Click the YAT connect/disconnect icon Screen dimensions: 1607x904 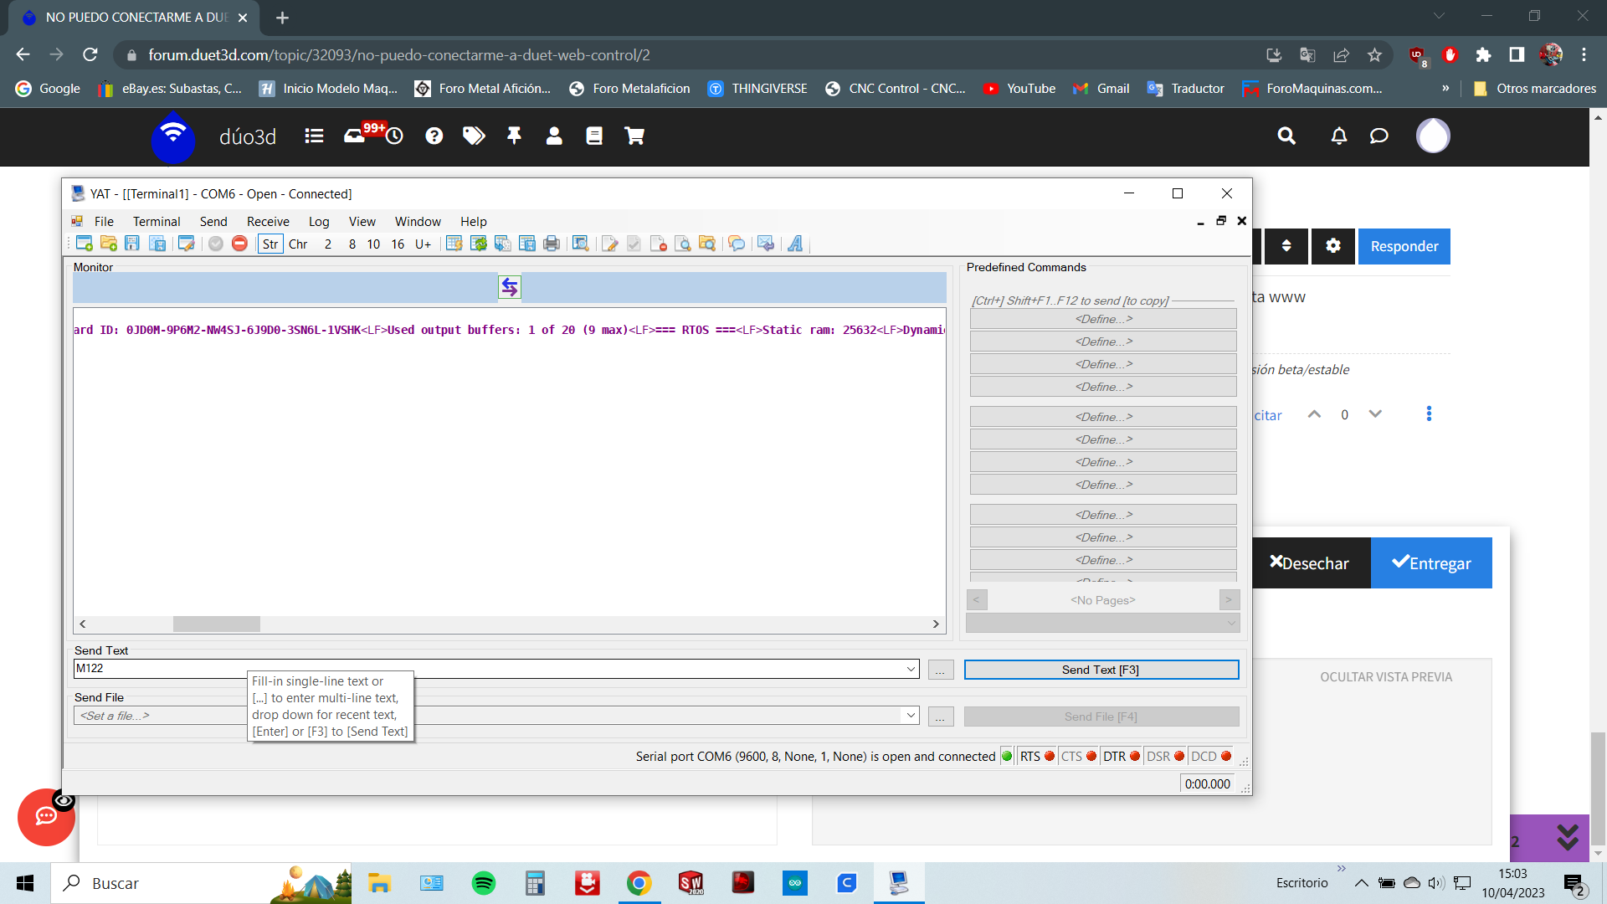[239, 244]
